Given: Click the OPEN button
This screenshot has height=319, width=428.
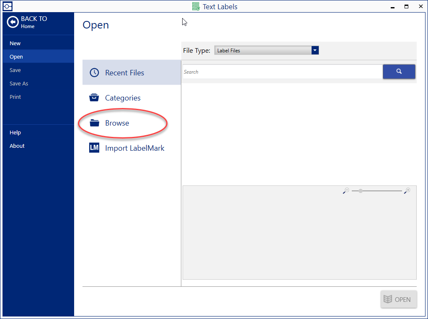Looking at the screenshot, I should pos(399,299).
